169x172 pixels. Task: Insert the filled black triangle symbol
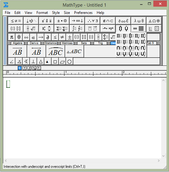tap(48, 62)
